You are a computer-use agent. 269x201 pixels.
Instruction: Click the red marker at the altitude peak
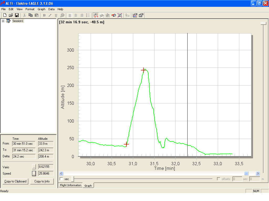coord(143,70)
